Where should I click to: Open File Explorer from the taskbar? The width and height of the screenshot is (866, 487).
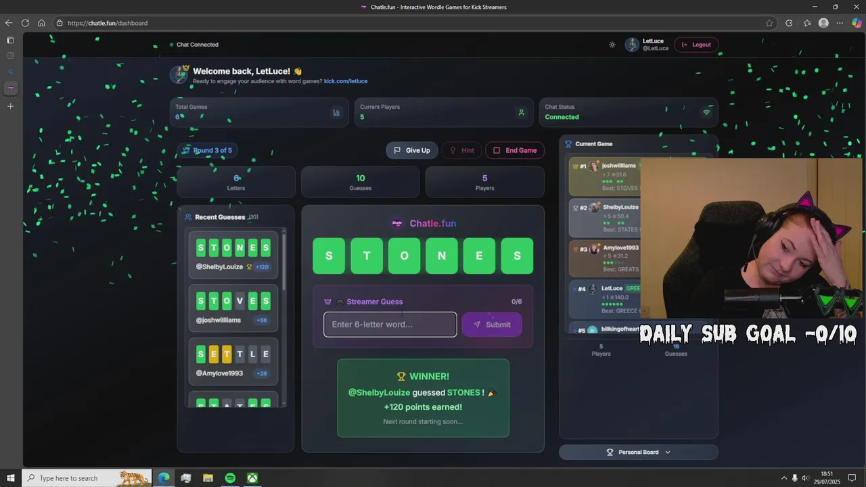(208, 478)
